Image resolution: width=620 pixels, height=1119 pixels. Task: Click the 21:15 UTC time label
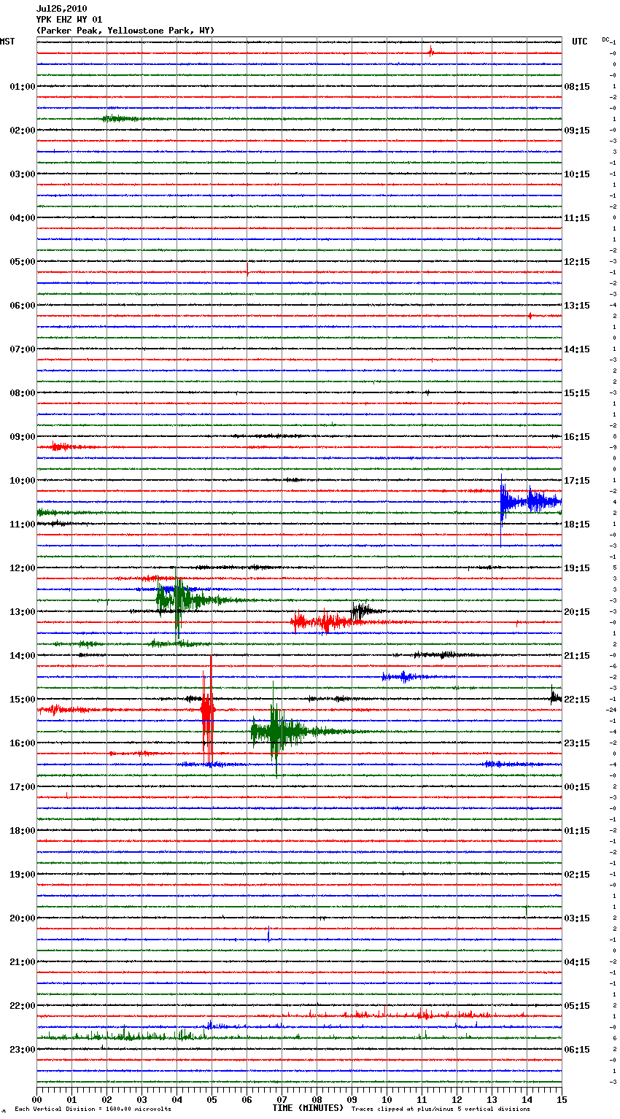pyautogui.click(x=577, y=656)
